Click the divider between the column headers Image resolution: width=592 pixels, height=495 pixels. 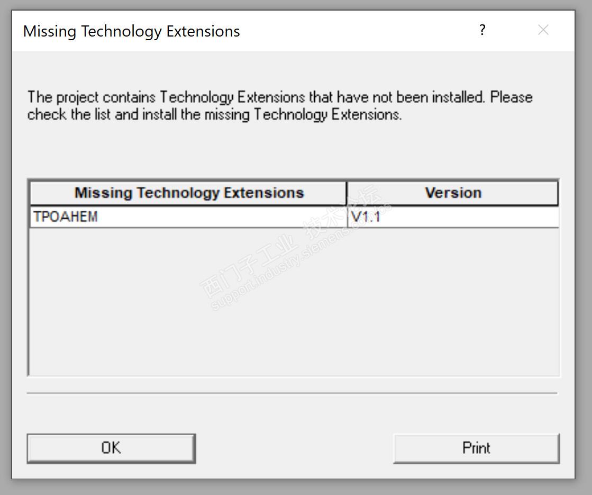coord(347,193)
